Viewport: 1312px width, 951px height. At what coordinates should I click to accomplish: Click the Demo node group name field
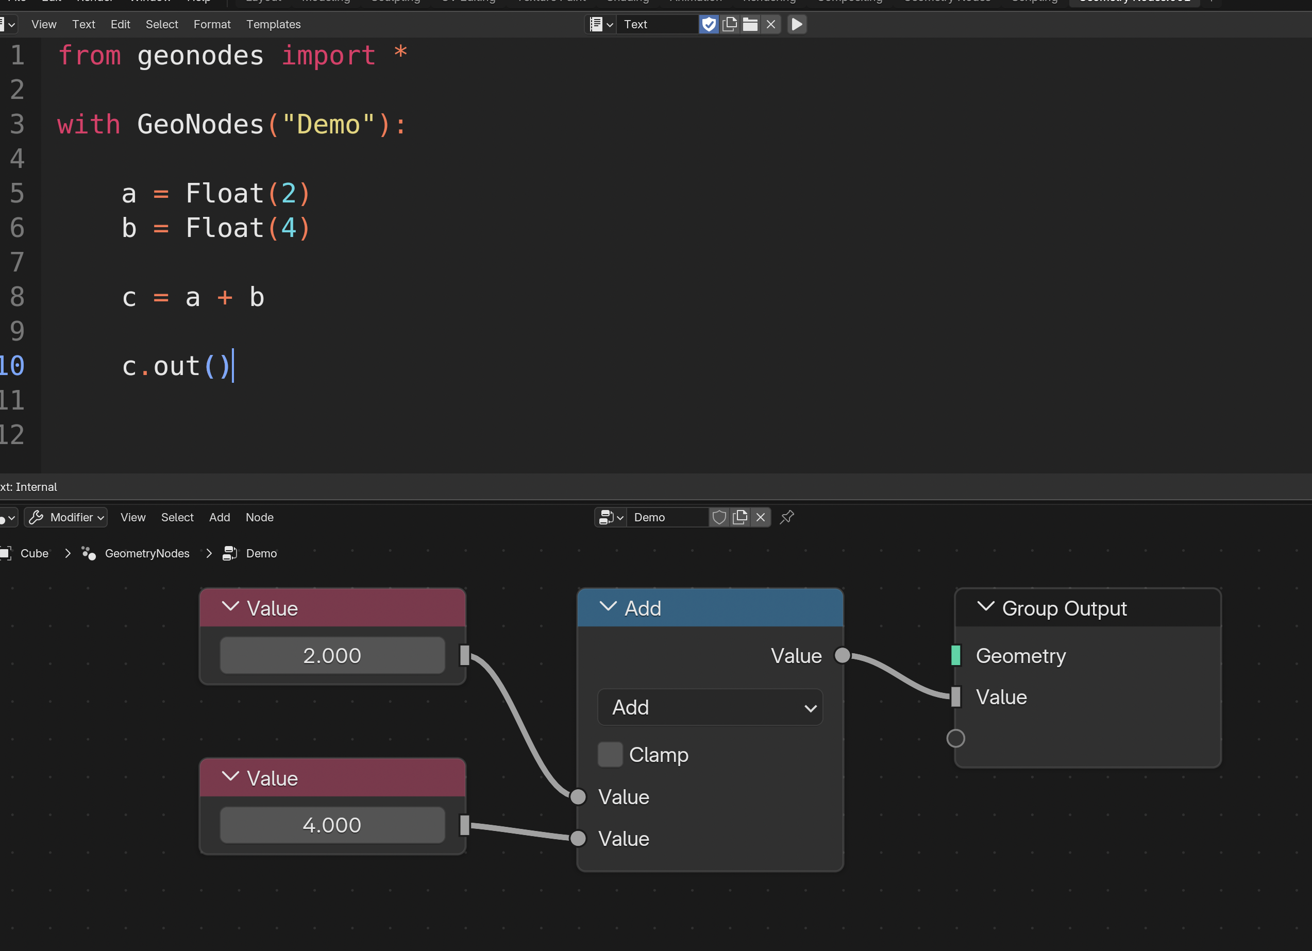[667, 517]
